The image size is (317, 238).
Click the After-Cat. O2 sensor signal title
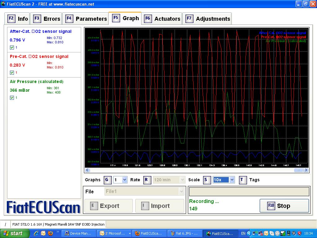41,31
